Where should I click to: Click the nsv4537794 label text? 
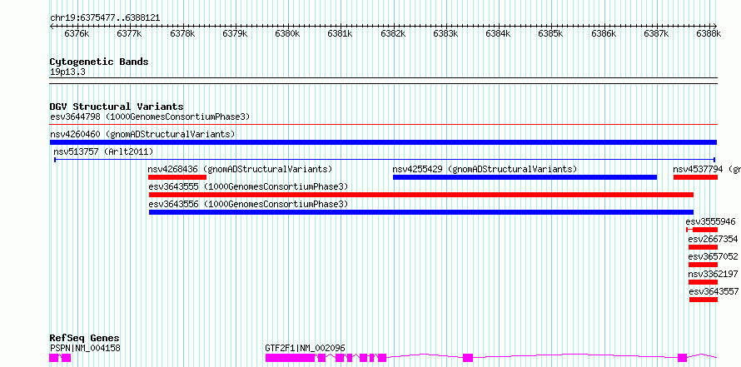(707, 169)
